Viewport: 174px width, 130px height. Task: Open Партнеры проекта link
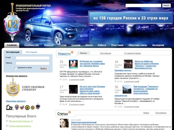[16, 101]
